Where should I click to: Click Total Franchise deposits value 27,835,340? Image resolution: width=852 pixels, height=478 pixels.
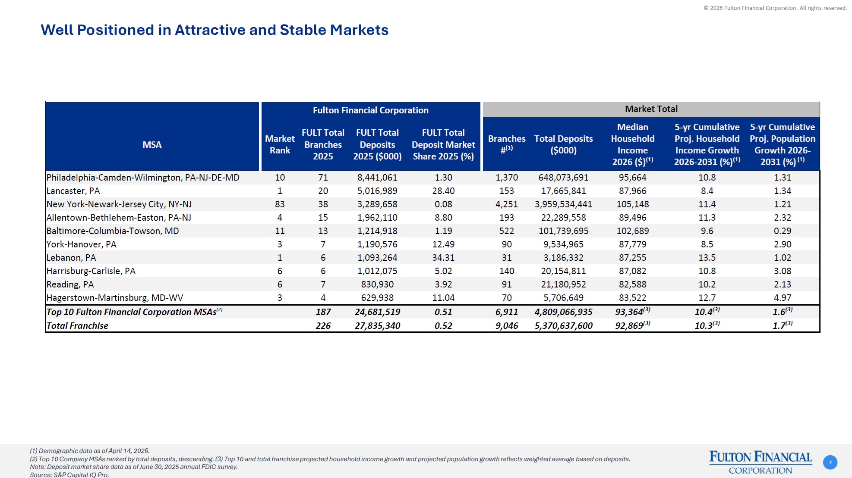point(377,326)
